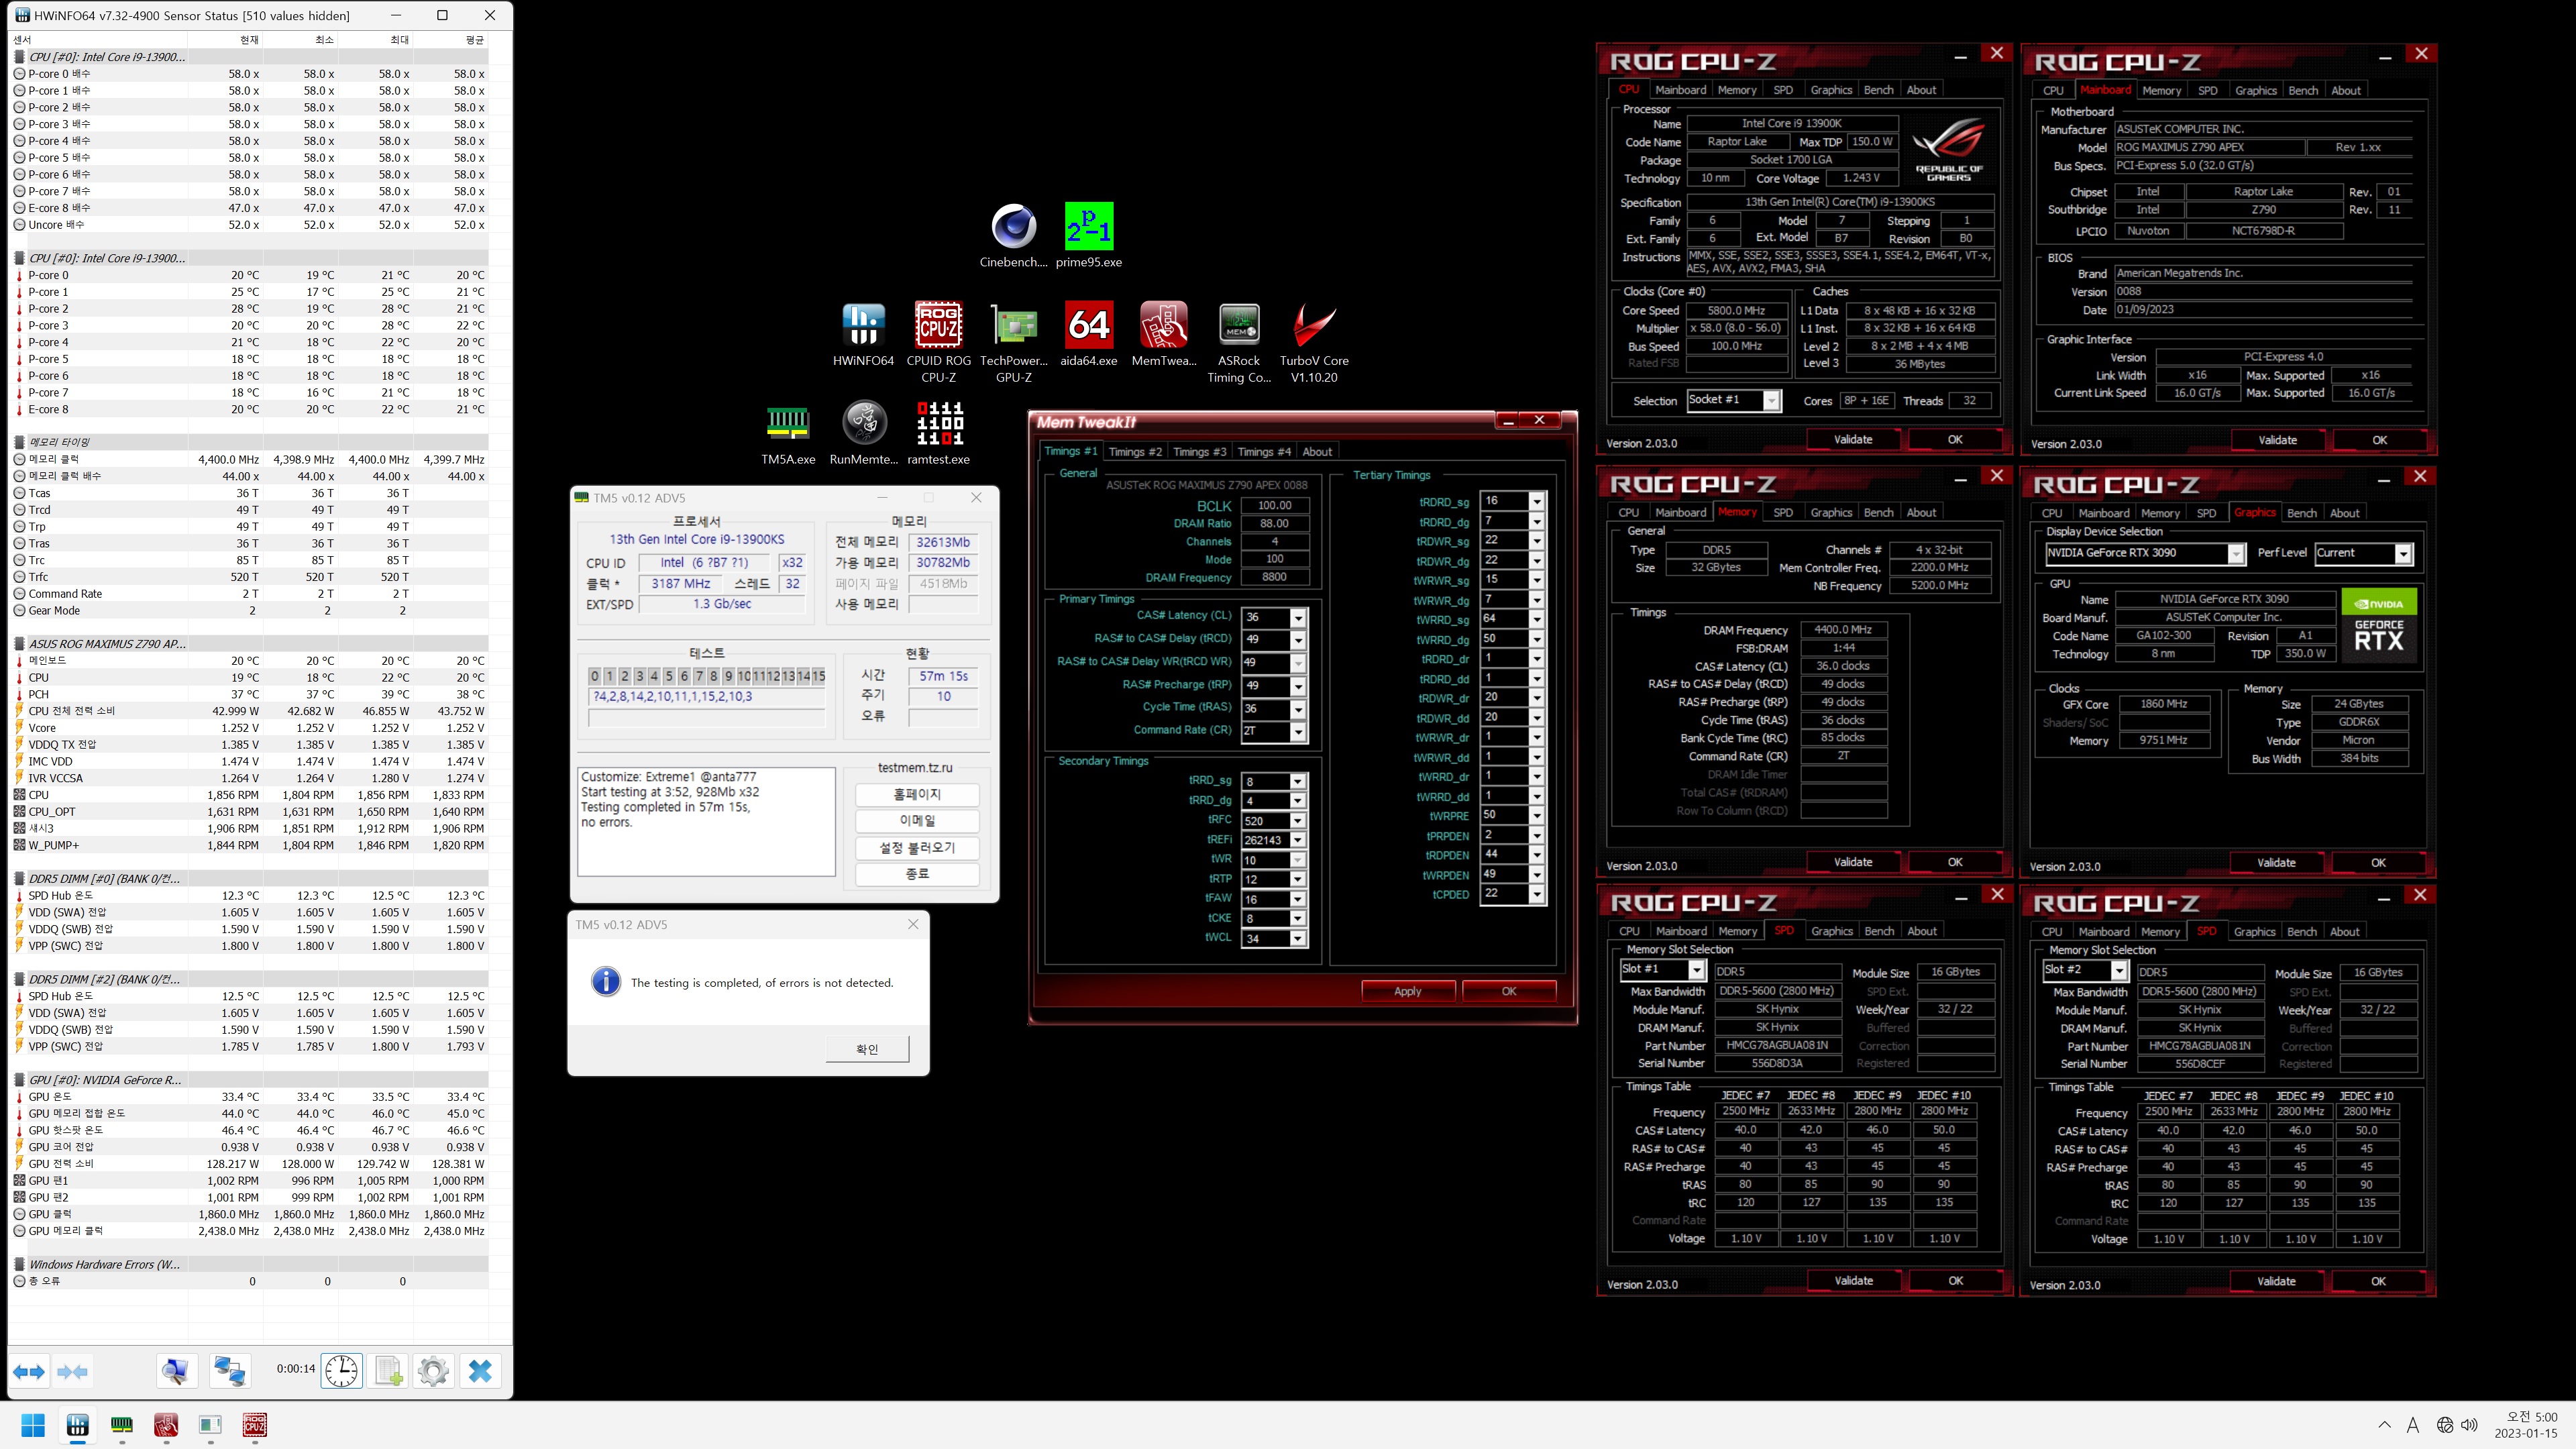Open the NVIDIA GeForce RTX 3090 device dropdown
The height and width of the screenshot is (1449, 2576).
pos(2236,554)
